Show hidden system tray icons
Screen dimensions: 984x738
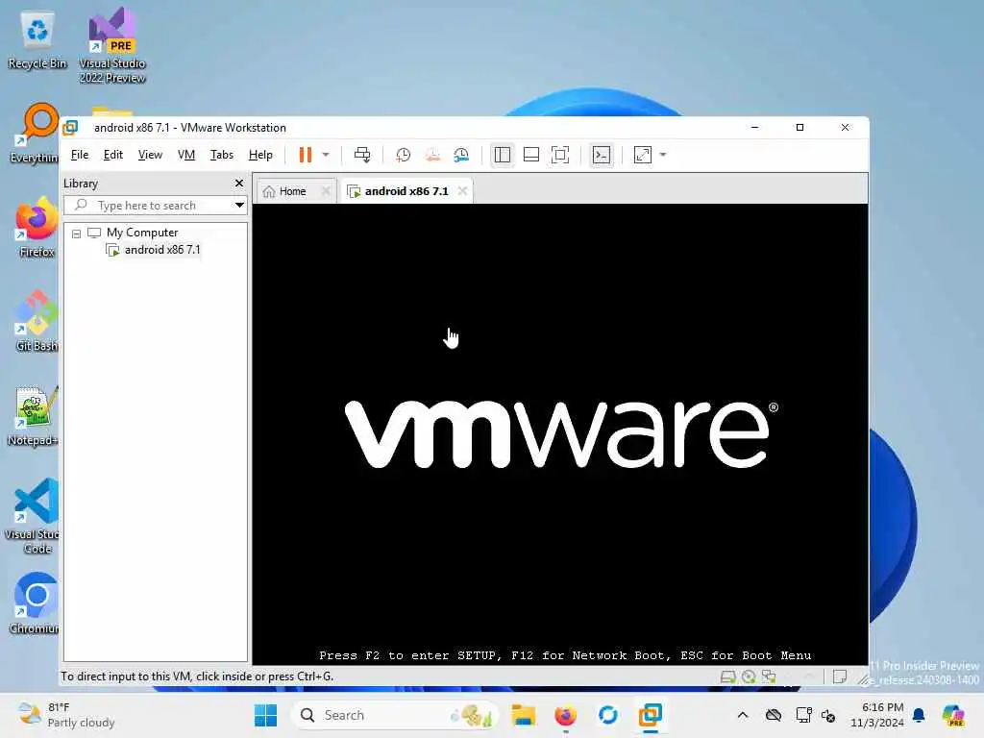click(743, 715)
